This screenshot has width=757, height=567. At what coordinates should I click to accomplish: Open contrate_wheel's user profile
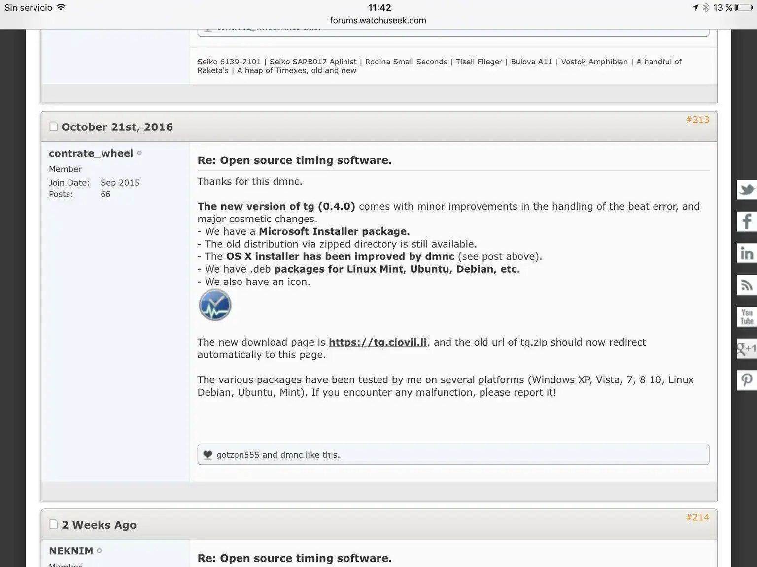click(91, 153)
